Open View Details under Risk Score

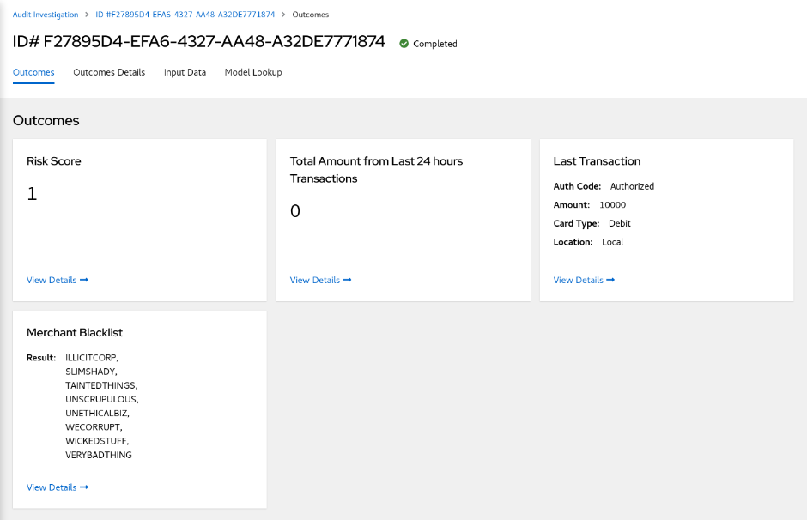[51, 280]
